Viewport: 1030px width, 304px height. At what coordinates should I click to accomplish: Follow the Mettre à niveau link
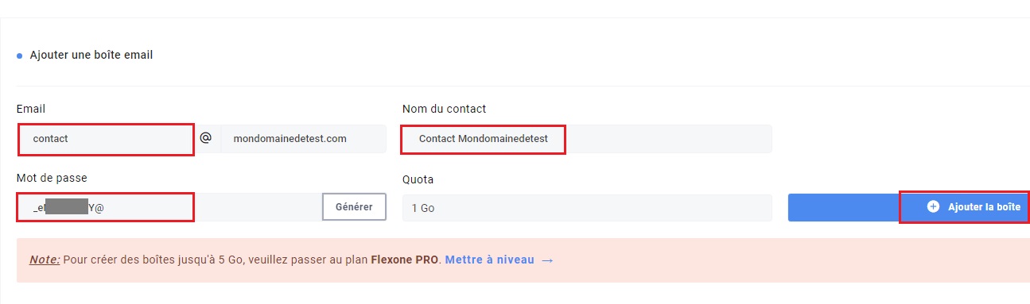click(489, 260)
